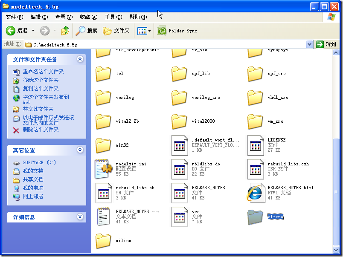Viewport: 343px width, 257px height.
Task: Open the 文件(F) menu
Action: (x=14, y=17)
